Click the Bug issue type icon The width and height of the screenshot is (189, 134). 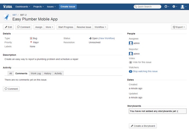pos(31,38)
